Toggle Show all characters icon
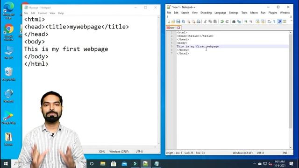Viewport: 299px width, 168px height. pyautogui.click(x=274, y=21)
